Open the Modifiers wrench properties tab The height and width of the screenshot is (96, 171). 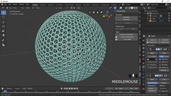click(x=143, y=67)
